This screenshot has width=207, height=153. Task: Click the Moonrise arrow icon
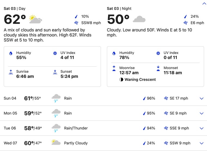click(x=114, y=68)
